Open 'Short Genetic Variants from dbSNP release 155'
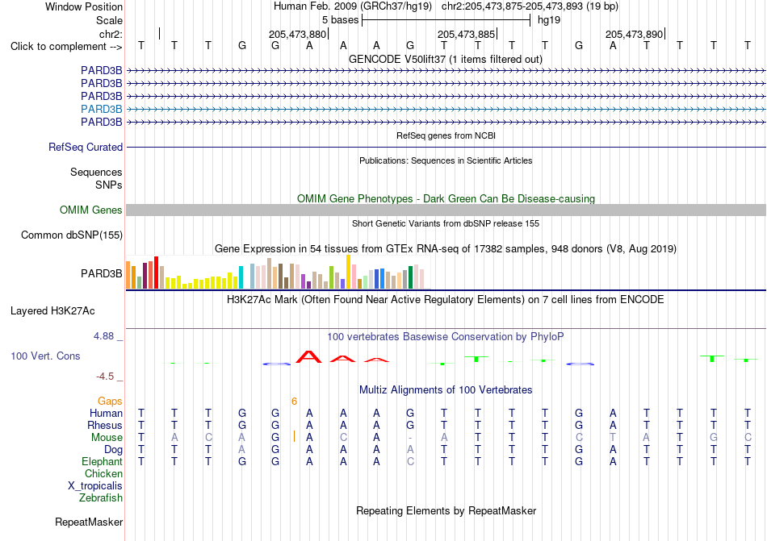Viewport: 767px width, 541px height. point(446,223)
